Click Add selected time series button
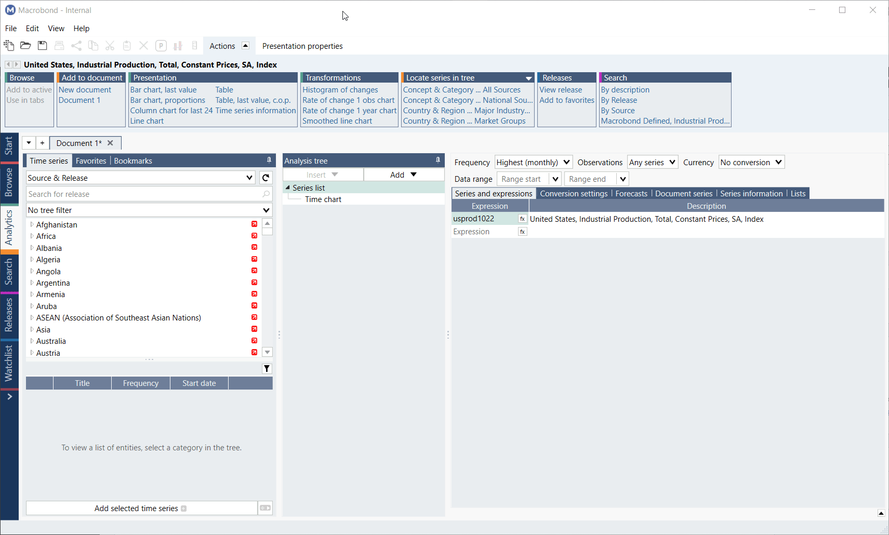 (141, 508)
